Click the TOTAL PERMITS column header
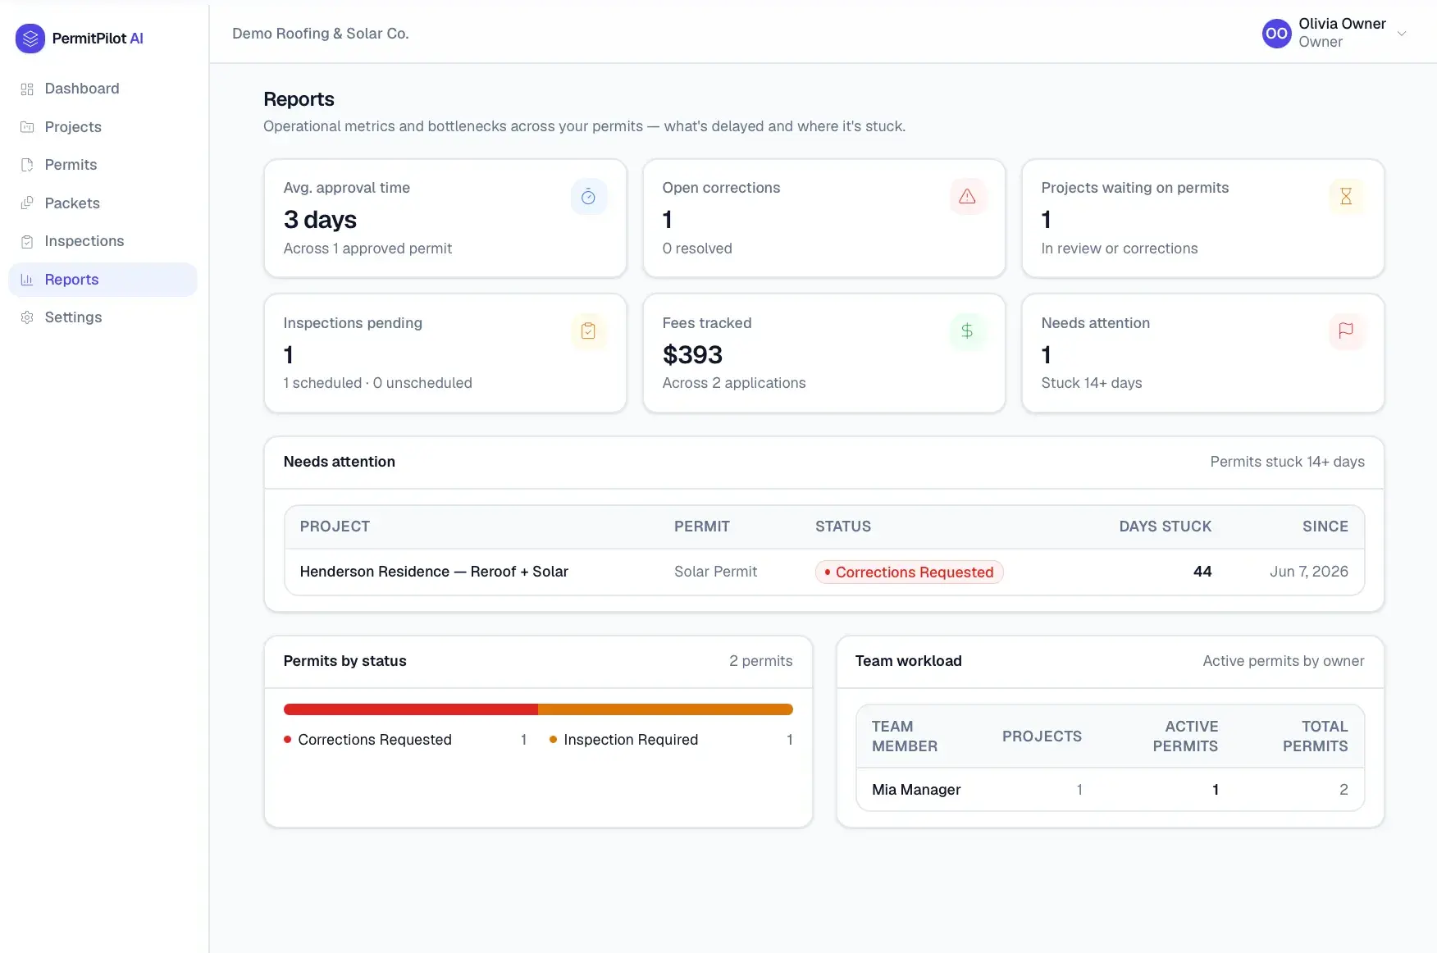Viewport: 1437px width, 953px height. 1316,736
